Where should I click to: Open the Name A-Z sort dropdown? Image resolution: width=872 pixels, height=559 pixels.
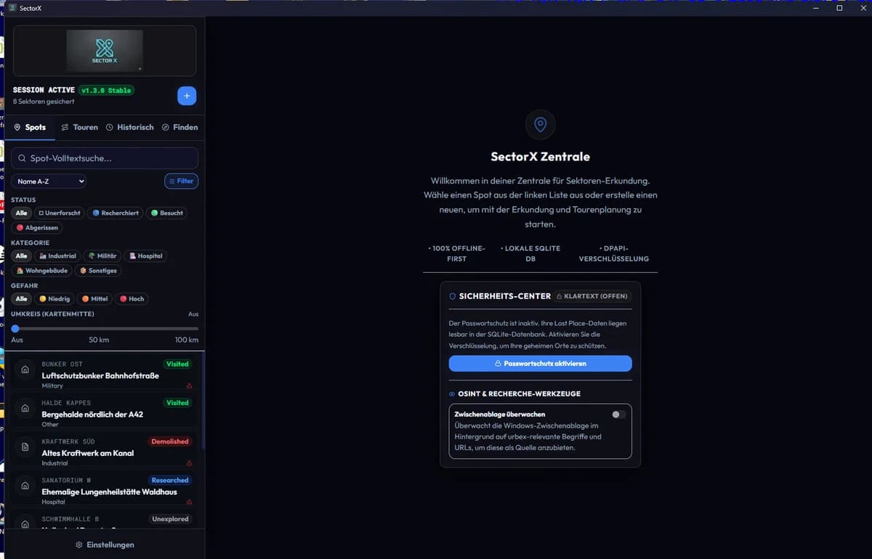click(x=49, y=181)
